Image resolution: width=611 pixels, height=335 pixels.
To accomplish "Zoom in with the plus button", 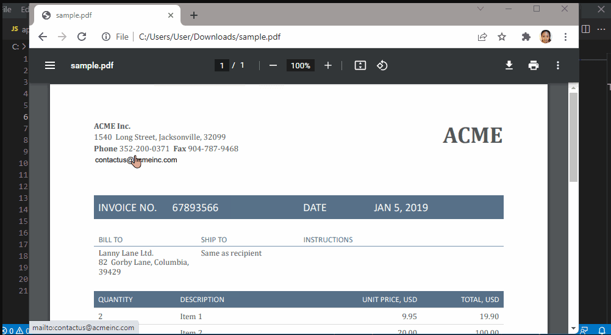I will click(x=328, y=65).
